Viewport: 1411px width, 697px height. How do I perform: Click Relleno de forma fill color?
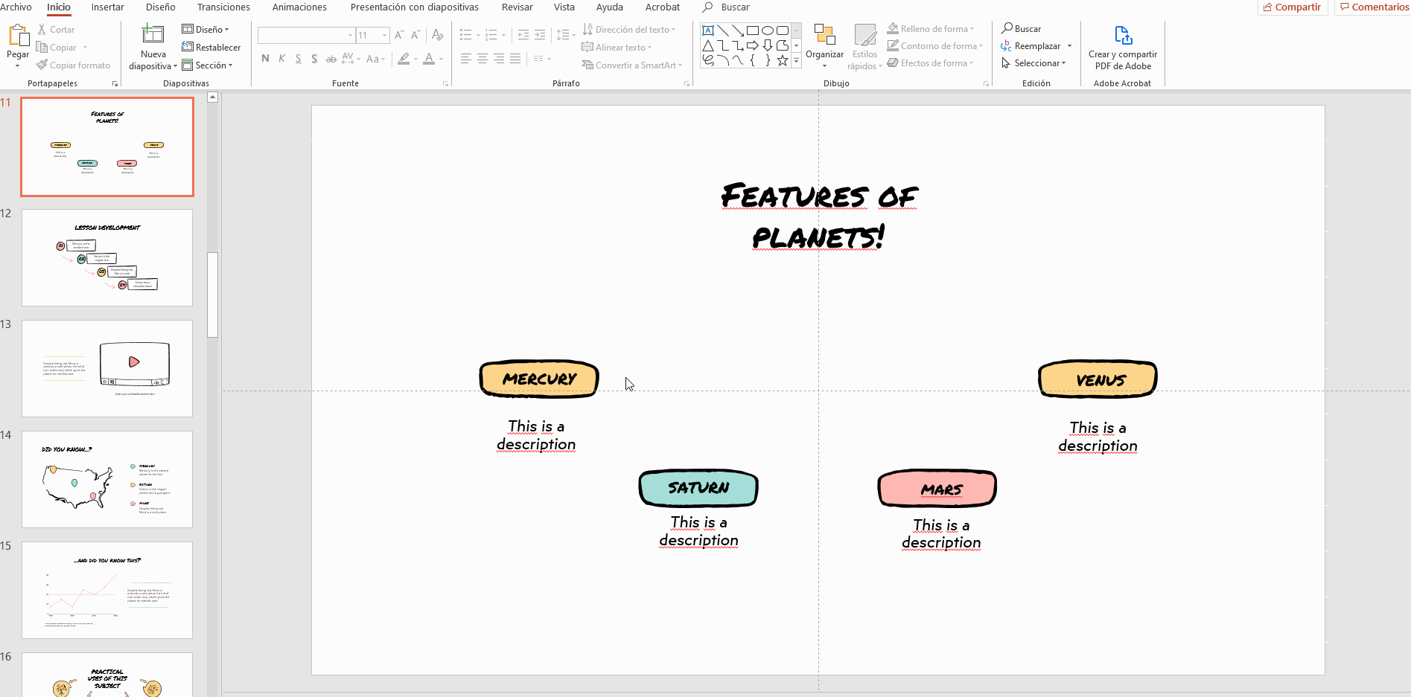pos(930,29)
